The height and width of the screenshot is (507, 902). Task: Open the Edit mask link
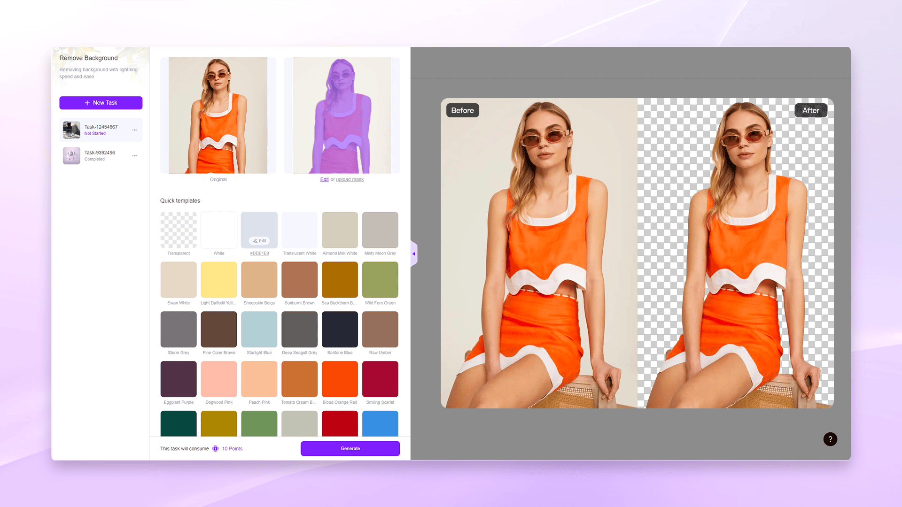(x=324, y=179)
